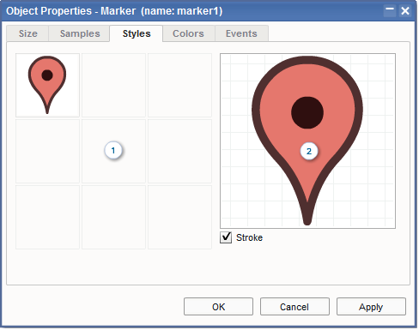
Task: Minimize the Object Properties dialog
Action: [390, 11]
